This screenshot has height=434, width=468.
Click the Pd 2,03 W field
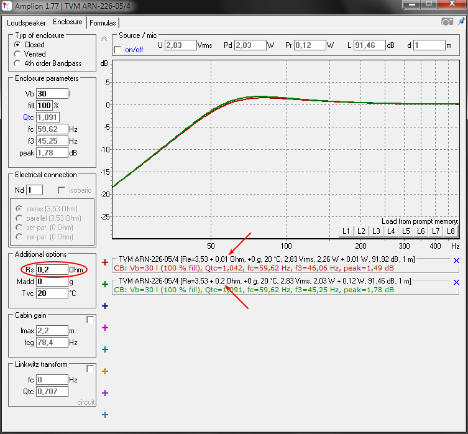(250, 45)
